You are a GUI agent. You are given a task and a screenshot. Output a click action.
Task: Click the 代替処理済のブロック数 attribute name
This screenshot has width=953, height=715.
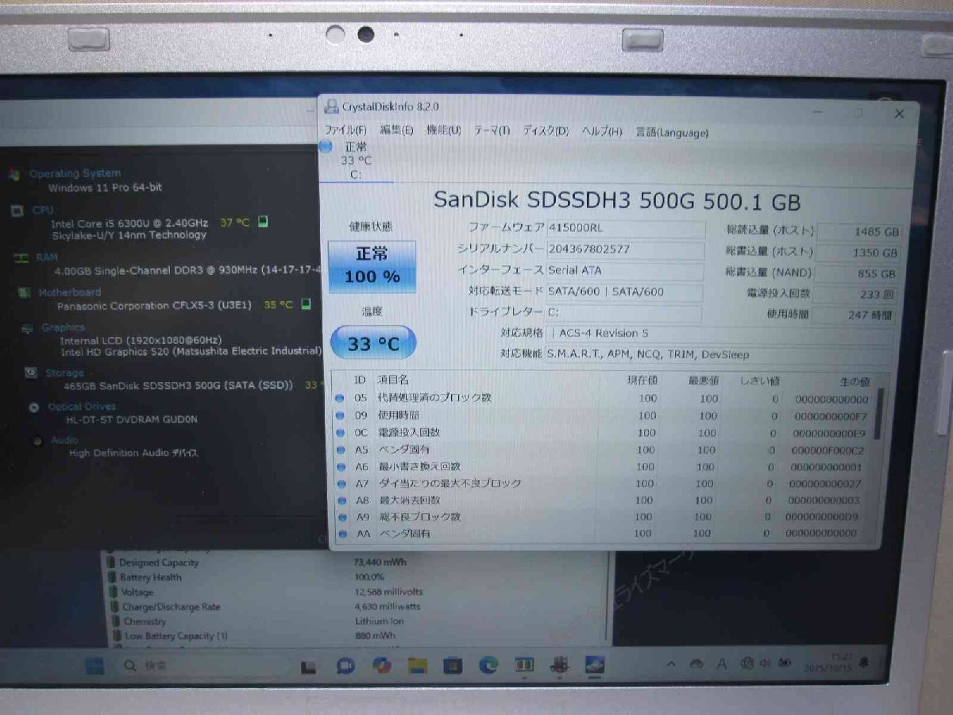[434, 397]
